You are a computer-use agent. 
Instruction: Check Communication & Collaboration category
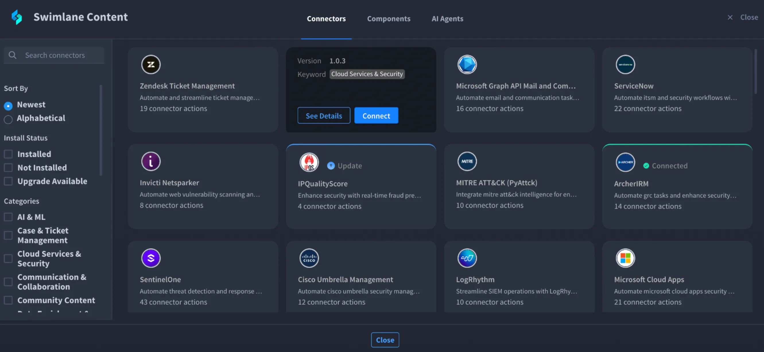click(8, 282)
